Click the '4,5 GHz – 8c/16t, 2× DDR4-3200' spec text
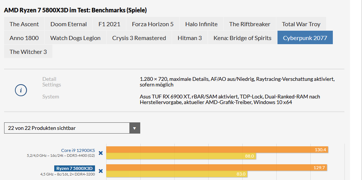The image size is (362, 180). 67,174
